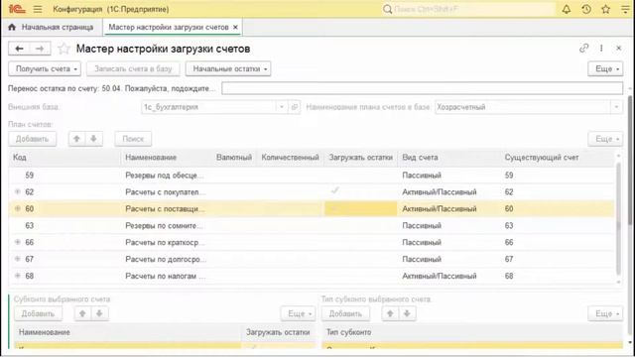Open Еще menu of Тип субконто panel
Viewport: 635px width, 357px height.
pyautogui.click(x=605, y=313)
